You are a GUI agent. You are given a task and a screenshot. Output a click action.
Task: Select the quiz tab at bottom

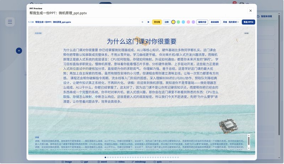pyautogui.click(x=158, y=162)
